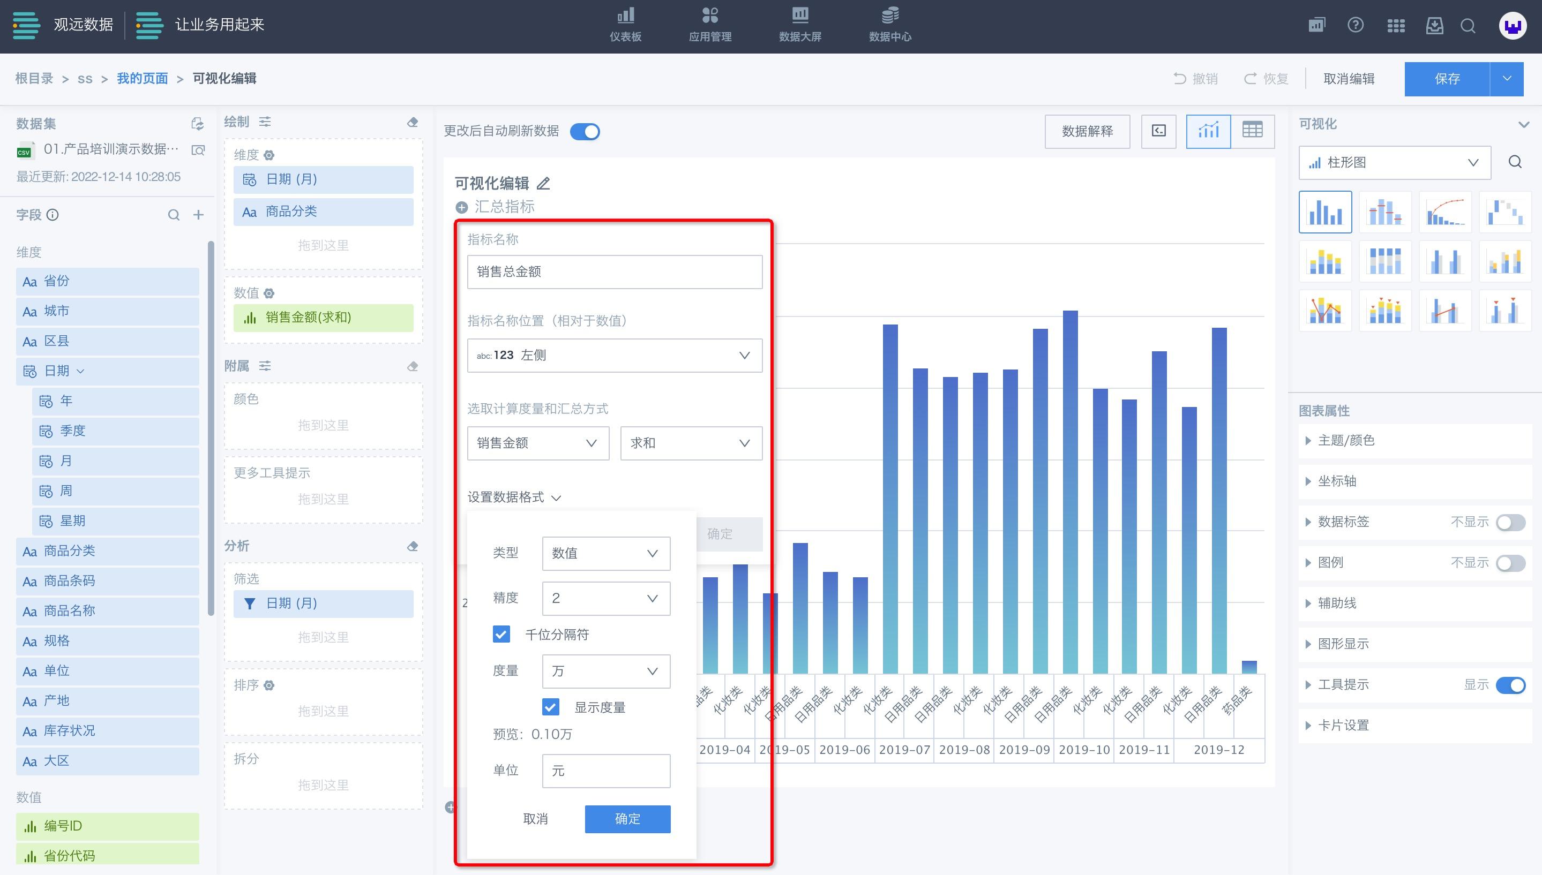This screenshot has height=875, width=1542.
Task: Click the help question mark icon
Action: [1356, 25]
